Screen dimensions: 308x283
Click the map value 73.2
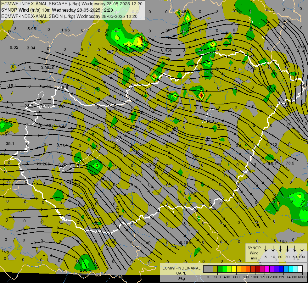pos(290,163)
